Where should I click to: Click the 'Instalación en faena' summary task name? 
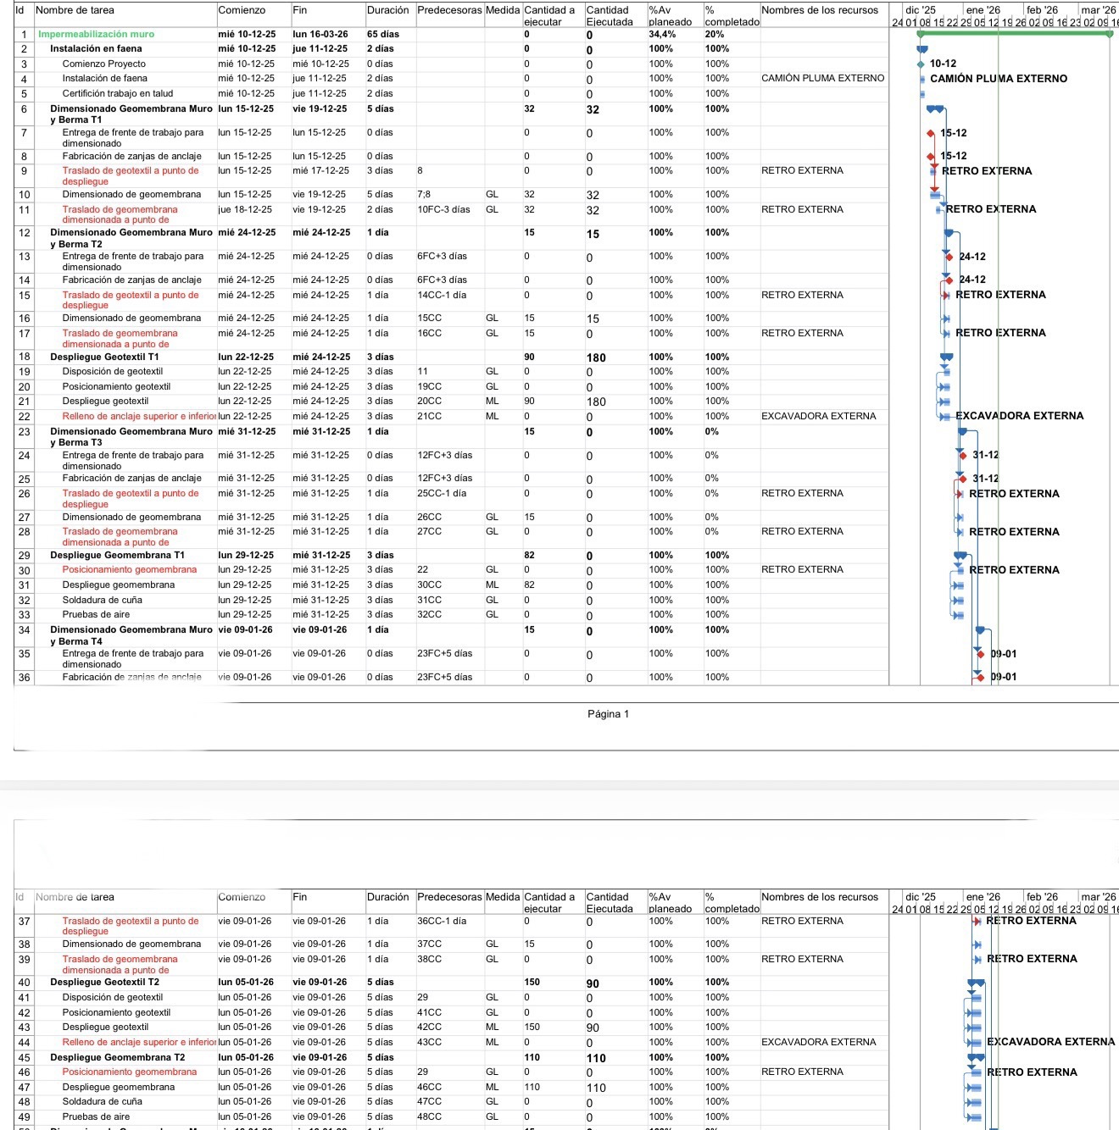coord(96,49)
